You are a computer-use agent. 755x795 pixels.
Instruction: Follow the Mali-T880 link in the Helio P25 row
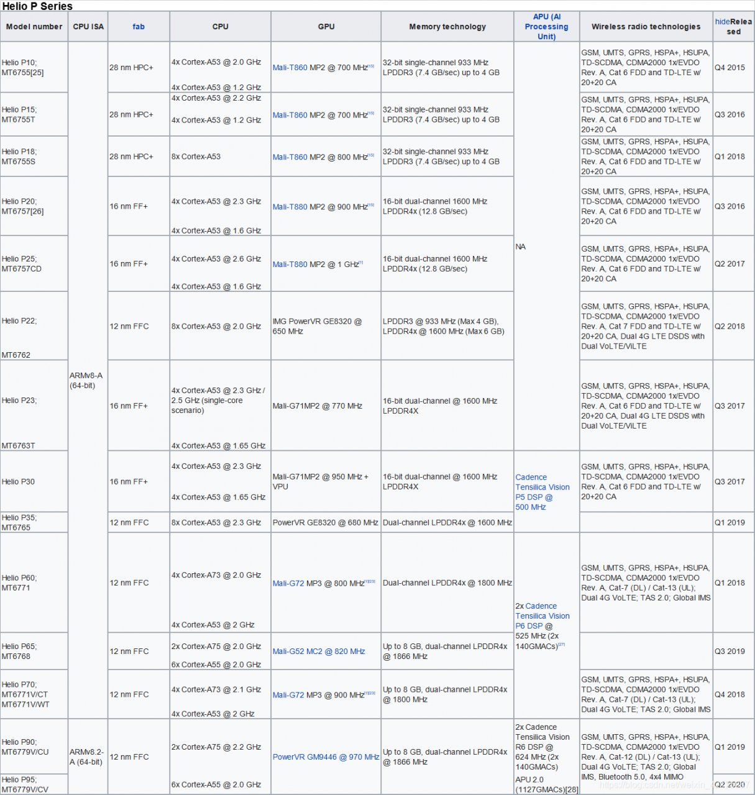pyautogui.click(x=290, y=265)
